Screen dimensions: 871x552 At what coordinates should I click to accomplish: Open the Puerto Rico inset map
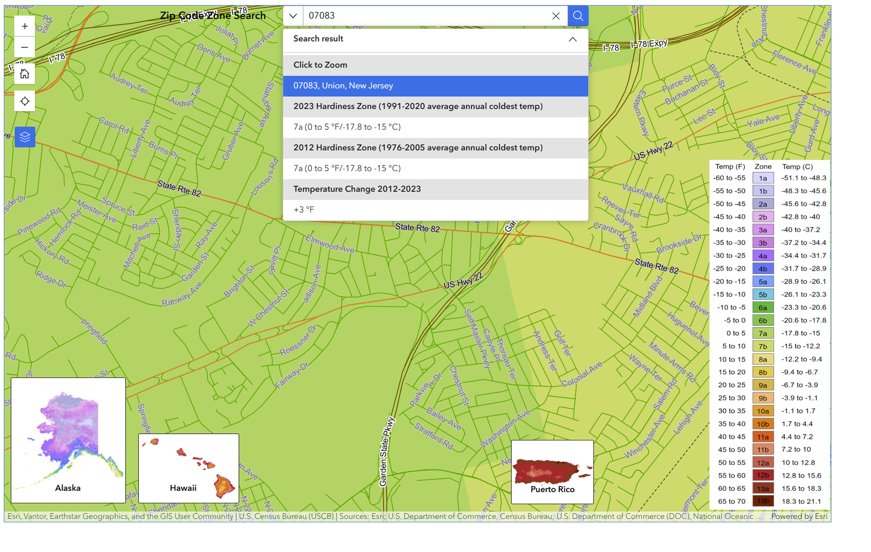[552, 472]
